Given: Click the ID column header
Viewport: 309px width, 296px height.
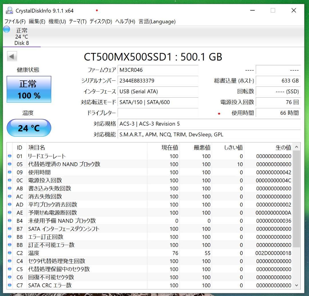Looking at the screenshot, I should (x=19, y=147).
